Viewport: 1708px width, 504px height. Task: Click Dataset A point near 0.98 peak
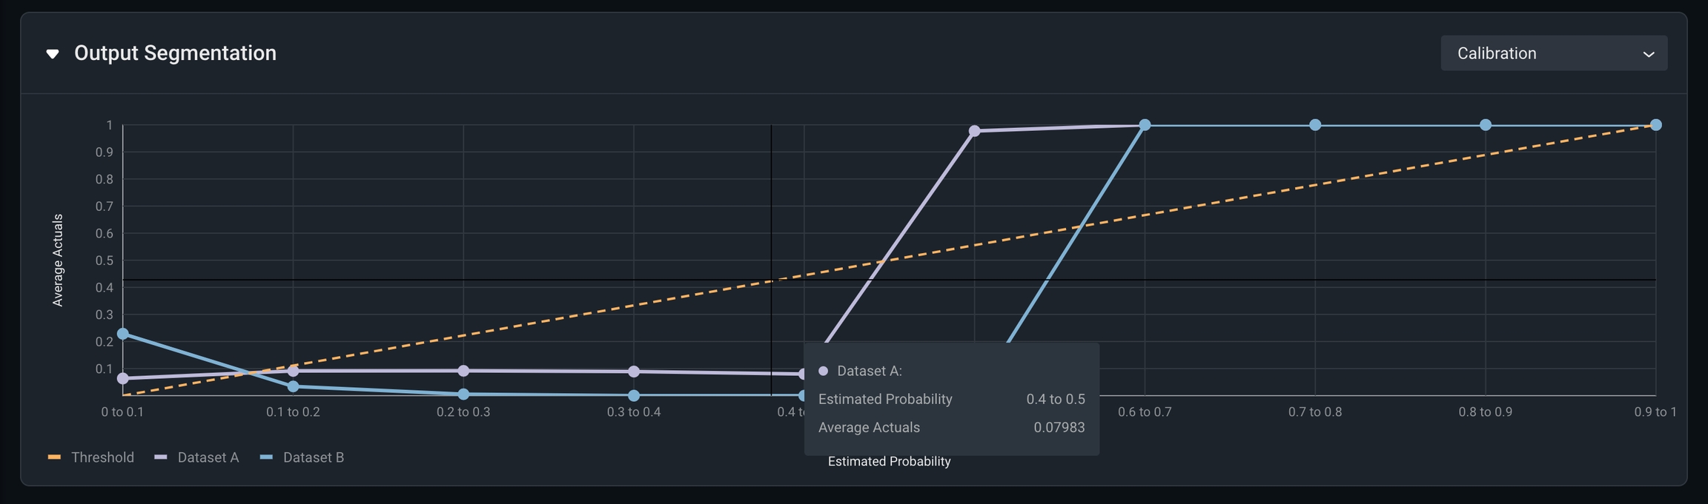pos(975,131)
